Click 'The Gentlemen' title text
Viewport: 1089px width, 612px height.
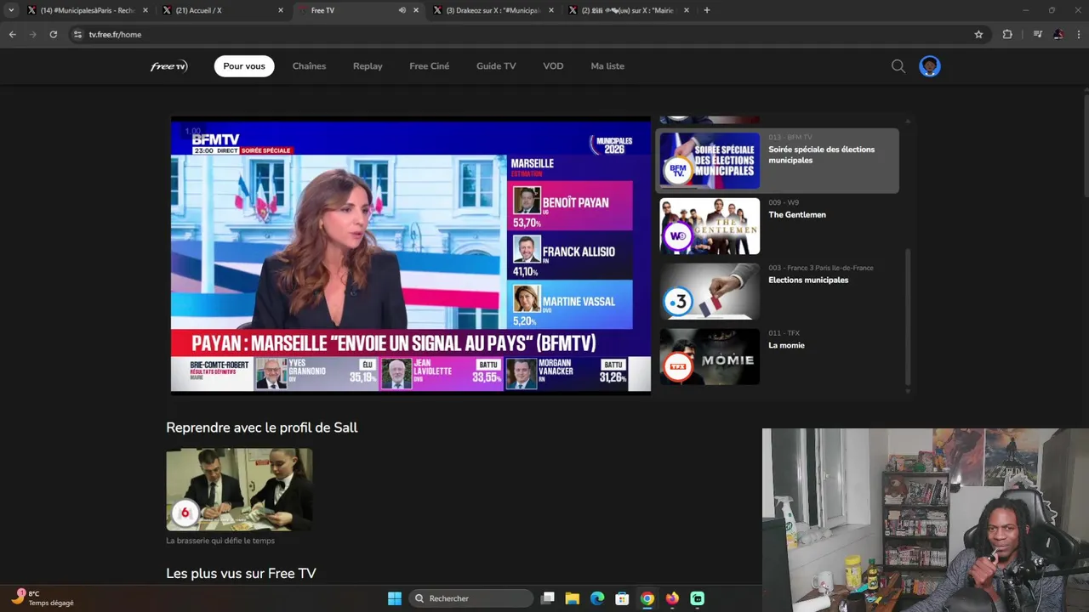tap(797, 215)
